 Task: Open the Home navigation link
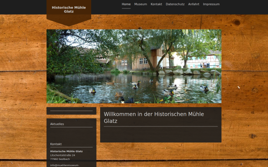126,4
